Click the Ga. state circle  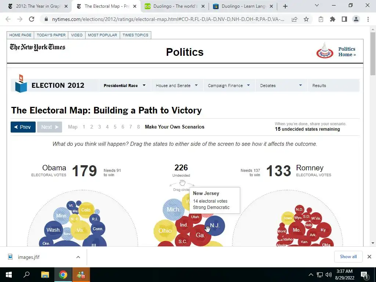[x=200, y=235]
